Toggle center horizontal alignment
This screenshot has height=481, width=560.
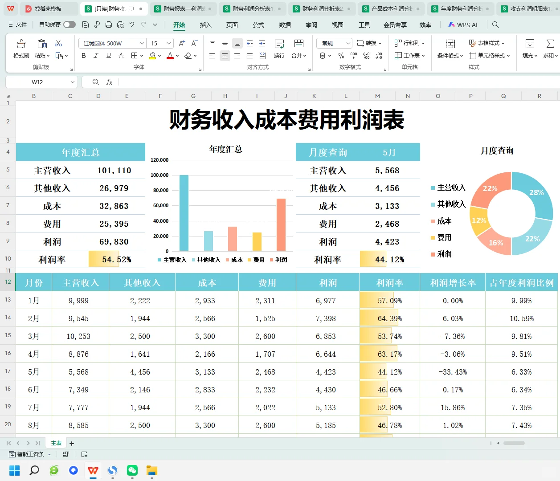coord(225,56)
